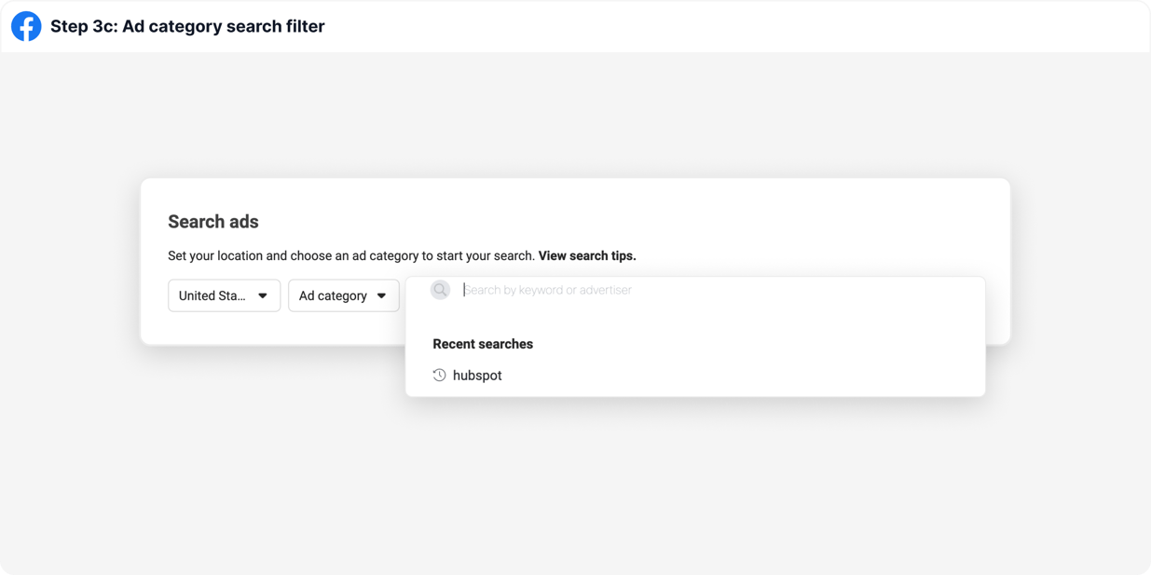The image size is (1151, 575).
Task: Expand the chevron on the location selector
Action: (x=264, y=295)
